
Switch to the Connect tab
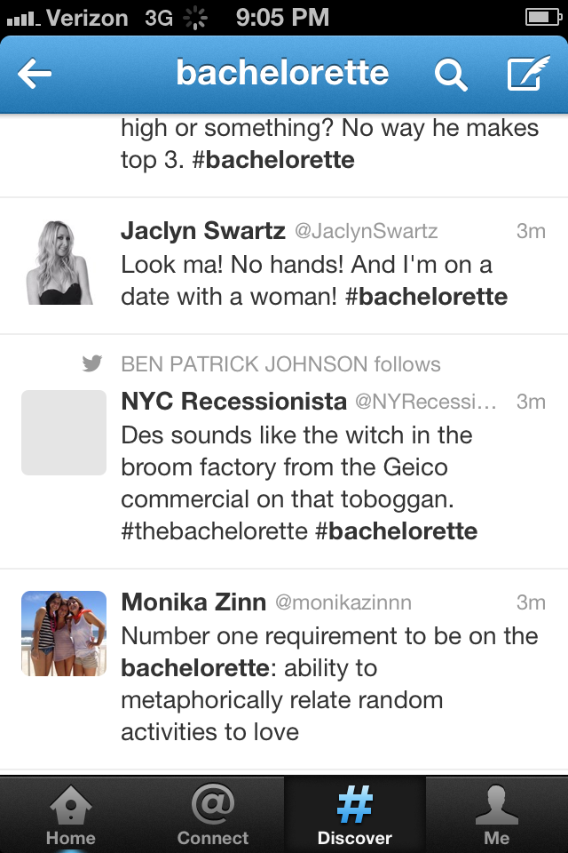coord(213,814)
